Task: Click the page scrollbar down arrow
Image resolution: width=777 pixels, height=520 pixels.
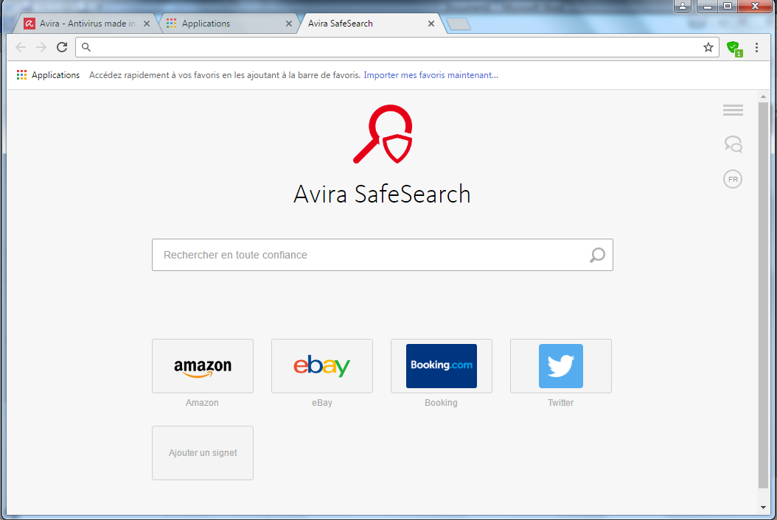Action: 763,507
